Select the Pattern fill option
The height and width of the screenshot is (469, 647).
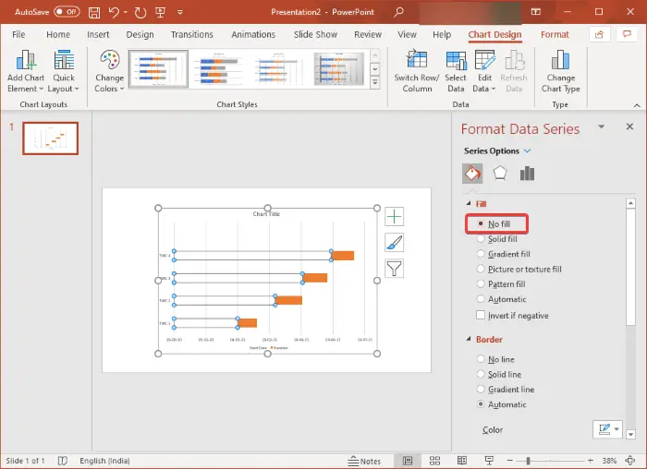(501, 284)
